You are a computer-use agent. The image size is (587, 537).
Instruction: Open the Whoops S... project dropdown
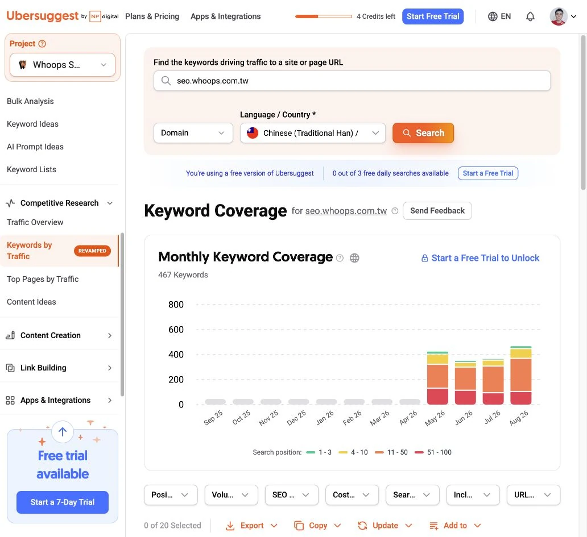pos(63,65)
